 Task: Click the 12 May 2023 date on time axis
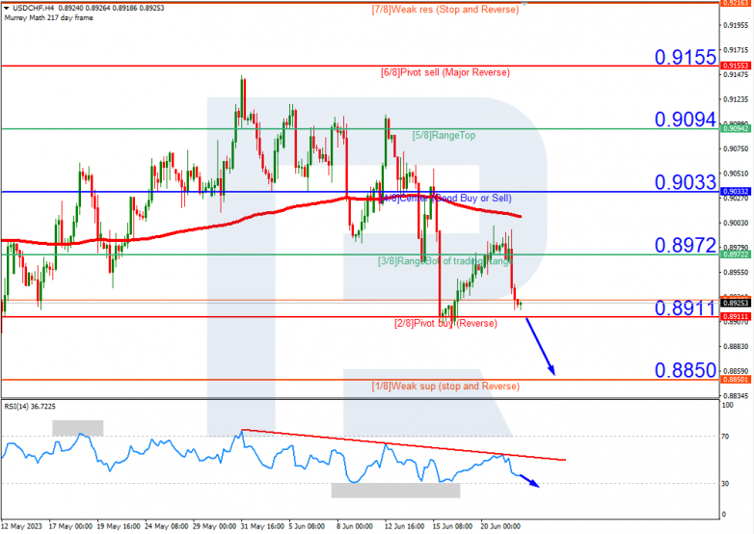21,526
